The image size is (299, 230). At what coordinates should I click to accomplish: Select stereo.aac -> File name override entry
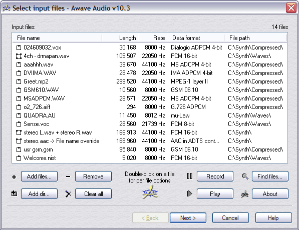click(x=62, y=141)
